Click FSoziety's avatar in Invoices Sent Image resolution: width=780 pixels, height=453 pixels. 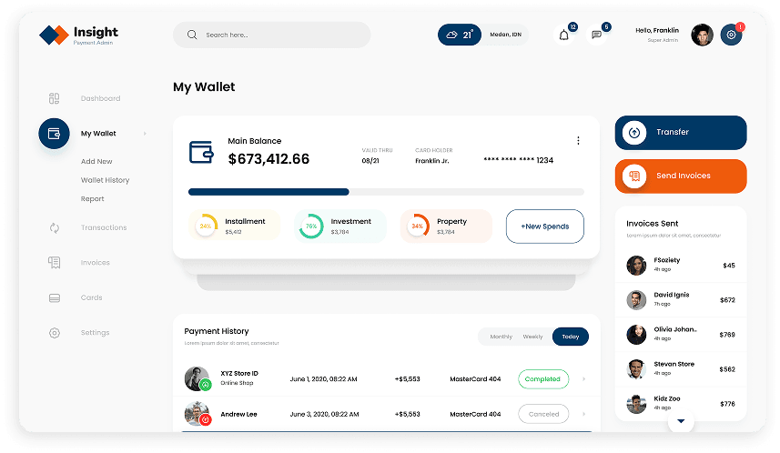[636, 266]
